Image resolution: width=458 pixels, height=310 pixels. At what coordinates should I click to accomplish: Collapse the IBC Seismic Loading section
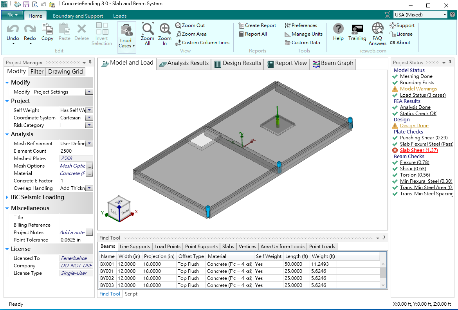tap(7, 197)
